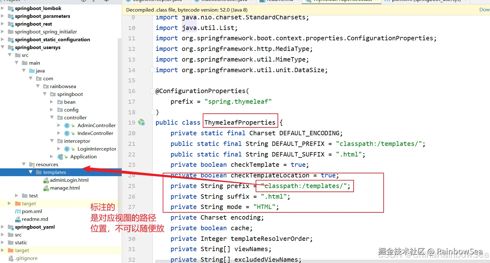This screenshot has height=263, width=490.
Task: Collapse the interceptor package node
Action: click(52, 141)
